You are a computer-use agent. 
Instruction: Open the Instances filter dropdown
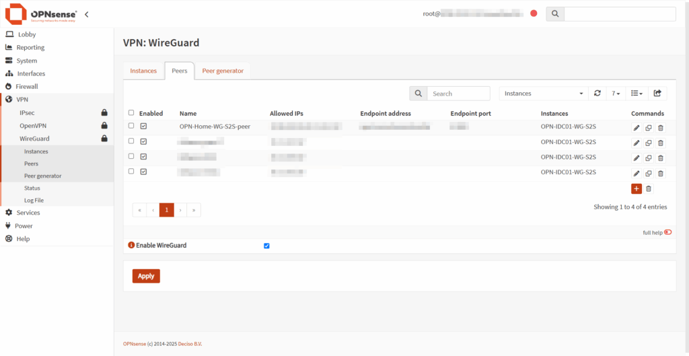(x=544, y=94)
